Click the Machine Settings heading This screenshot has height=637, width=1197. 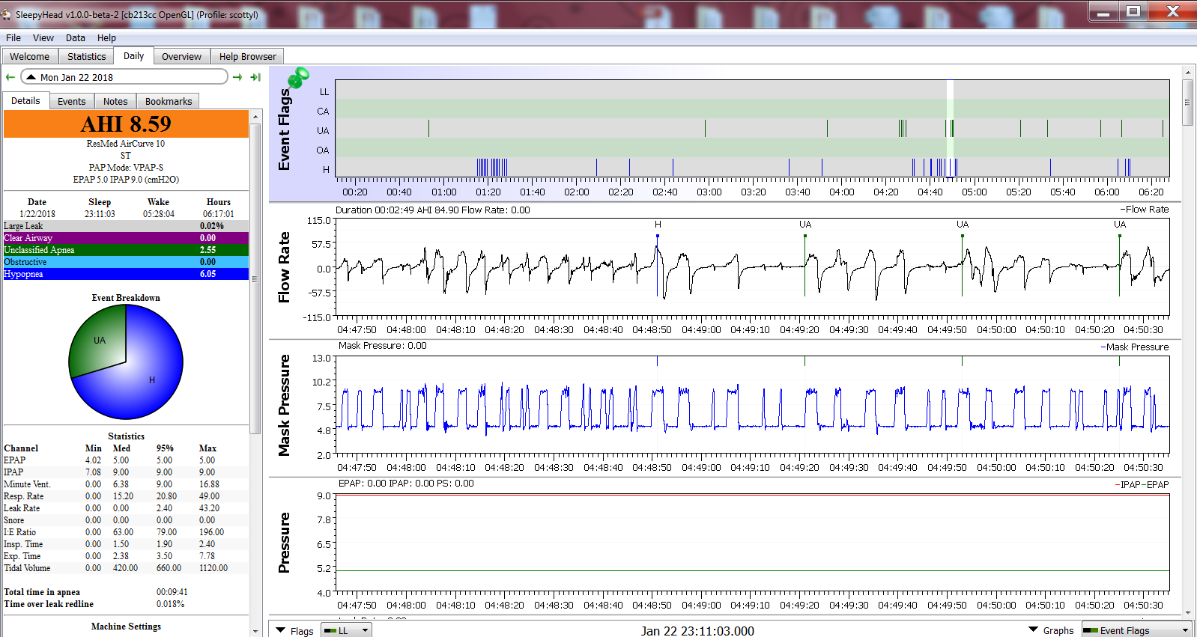pos(126,627)
